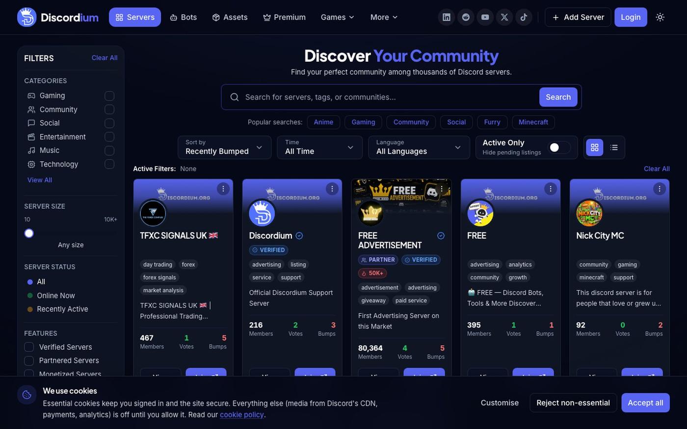Viewport: 687px width, 429px height.
Task: Open the YouTube social icon
Action: click(485, 17)
